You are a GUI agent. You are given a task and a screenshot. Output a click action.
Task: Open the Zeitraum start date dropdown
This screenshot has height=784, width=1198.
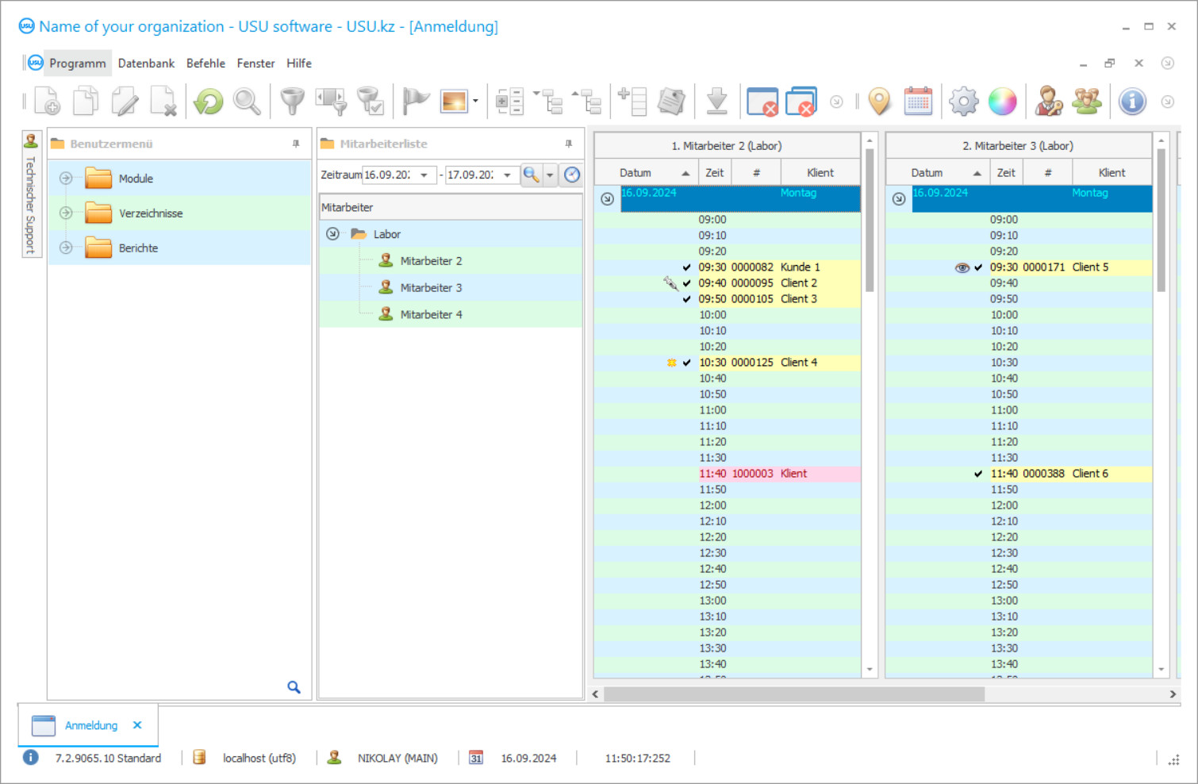[x=425, y=175]
